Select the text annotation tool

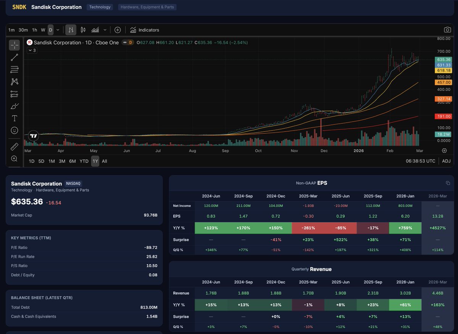[x=14, y=118]
